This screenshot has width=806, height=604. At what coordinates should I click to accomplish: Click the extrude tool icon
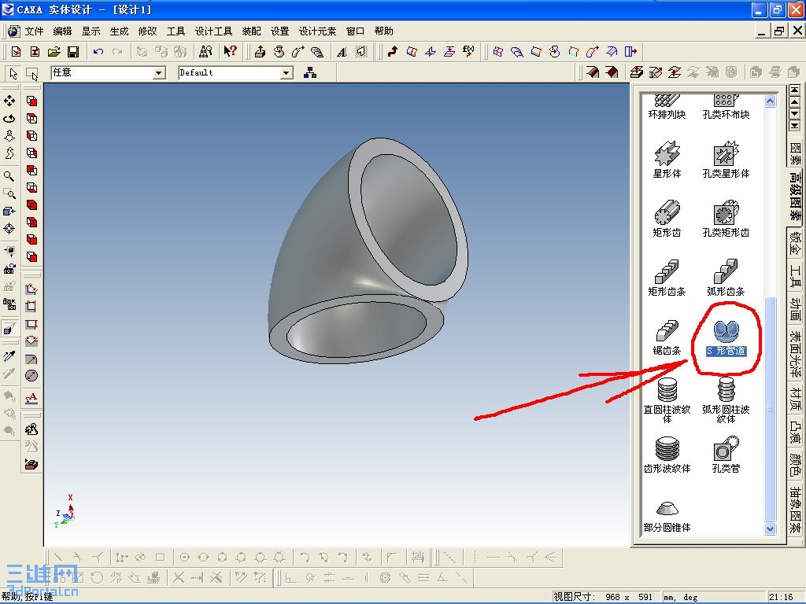(260, 51)
